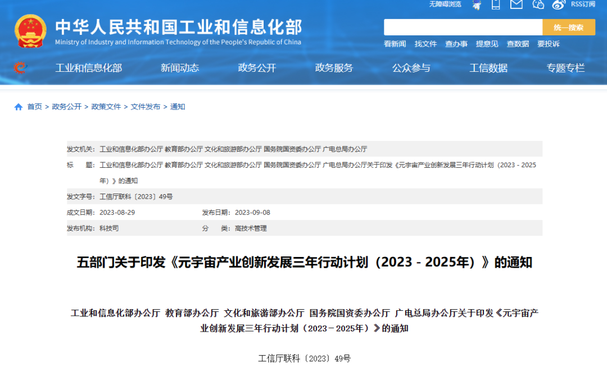Click the astronaut mascot icon in header
607x372 pixels.
tap(477, 4)
